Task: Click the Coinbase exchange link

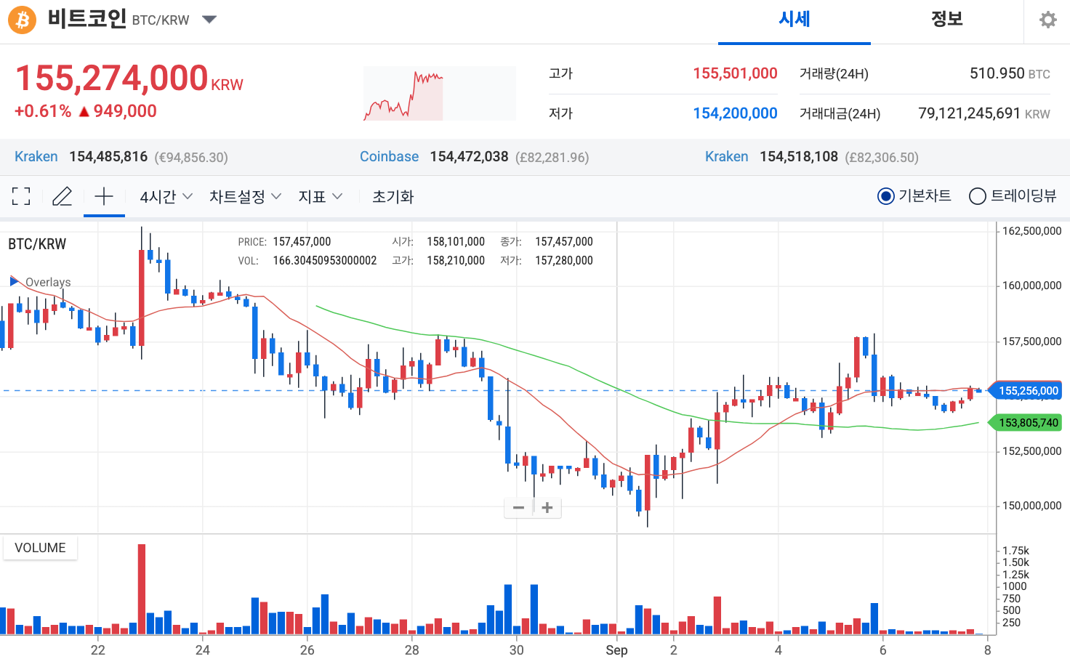Action: 389,157
